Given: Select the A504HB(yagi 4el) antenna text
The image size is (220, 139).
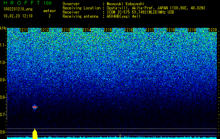Looking at the screenshot, I should point(123,16).
